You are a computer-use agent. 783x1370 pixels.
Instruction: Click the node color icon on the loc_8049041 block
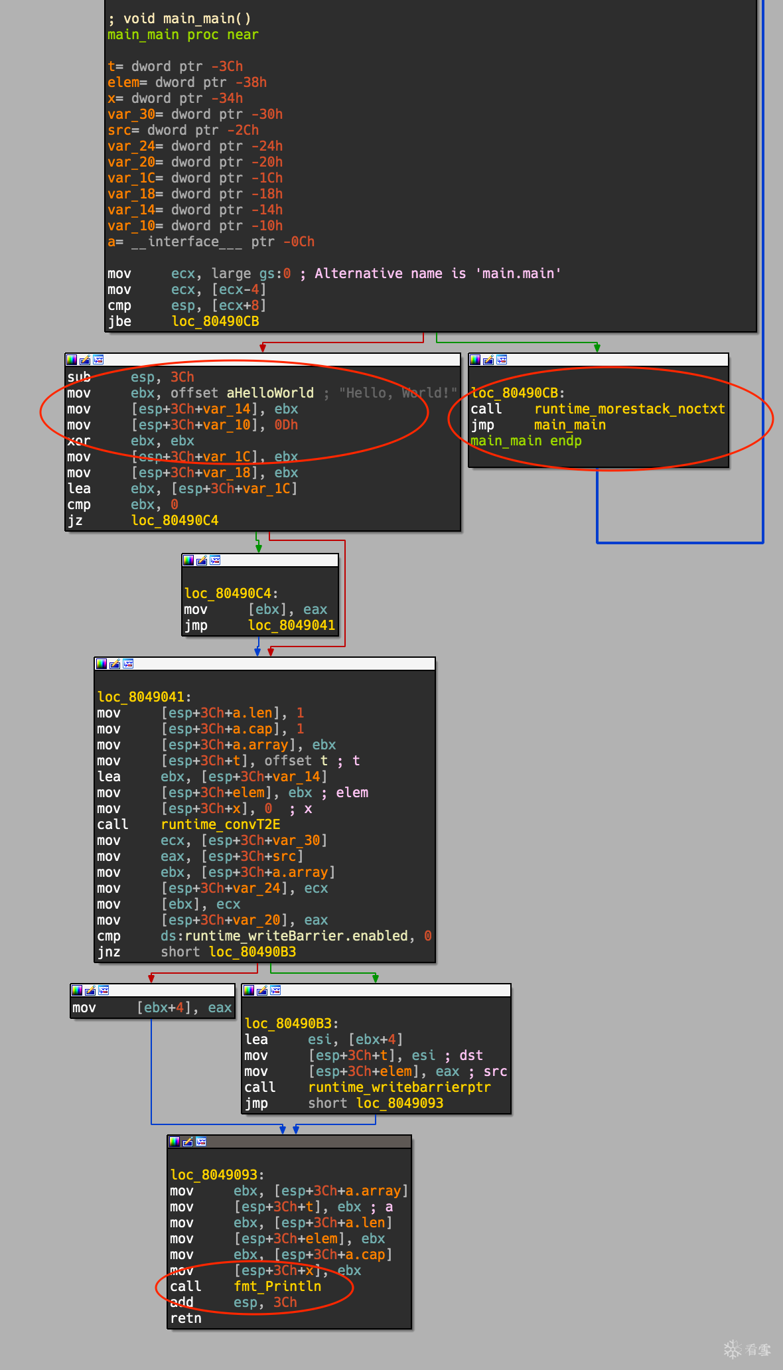[x=102, y=664]
